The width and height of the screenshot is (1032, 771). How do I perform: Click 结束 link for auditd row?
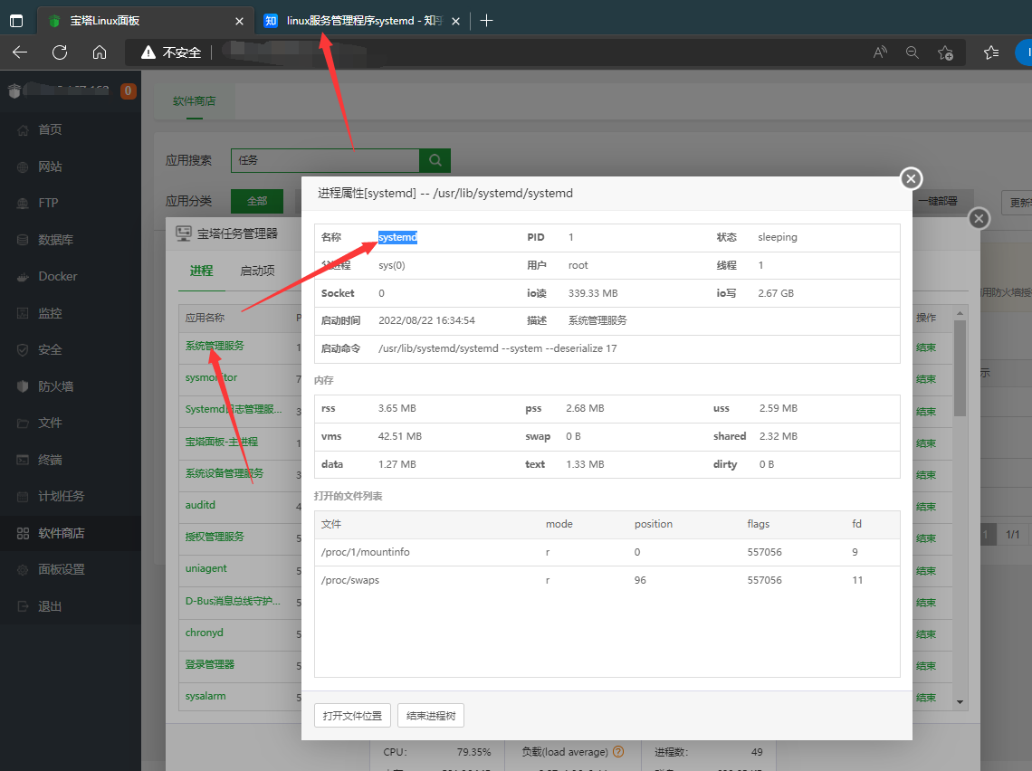926,507
